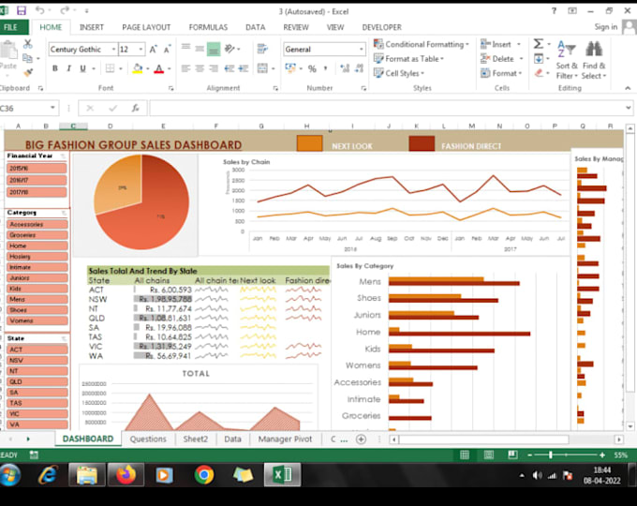Click the Percent Style icon
Image resolution: width=637 pixels, height=506 pixels.
[312, 68]
